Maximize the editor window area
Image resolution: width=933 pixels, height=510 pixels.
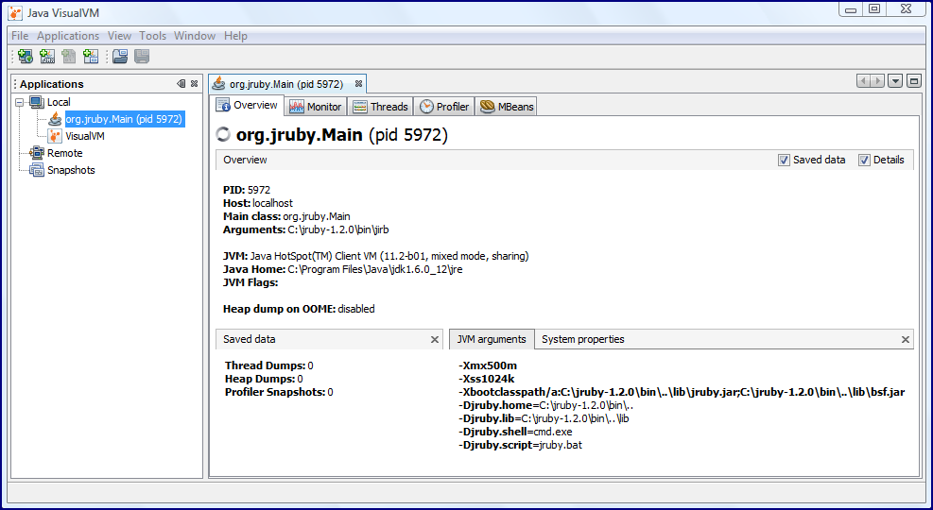914,81
